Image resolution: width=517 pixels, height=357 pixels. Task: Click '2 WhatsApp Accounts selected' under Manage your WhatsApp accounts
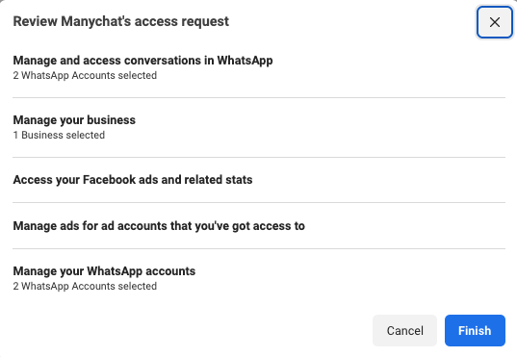(85, 286)
